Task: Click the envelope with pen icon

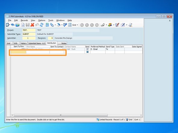Action: click(123, 25)
